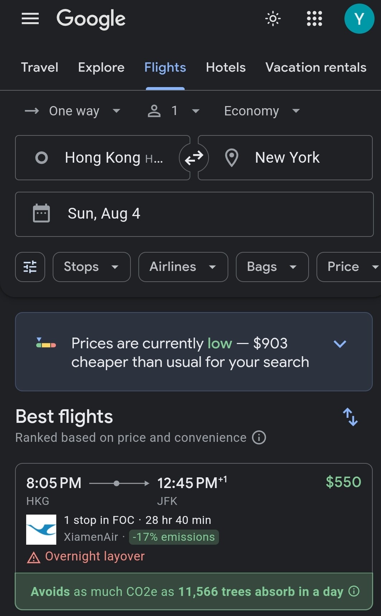Open the One way trip type dropdown
This screenshot has width=381, height=616.
(73, 111)
